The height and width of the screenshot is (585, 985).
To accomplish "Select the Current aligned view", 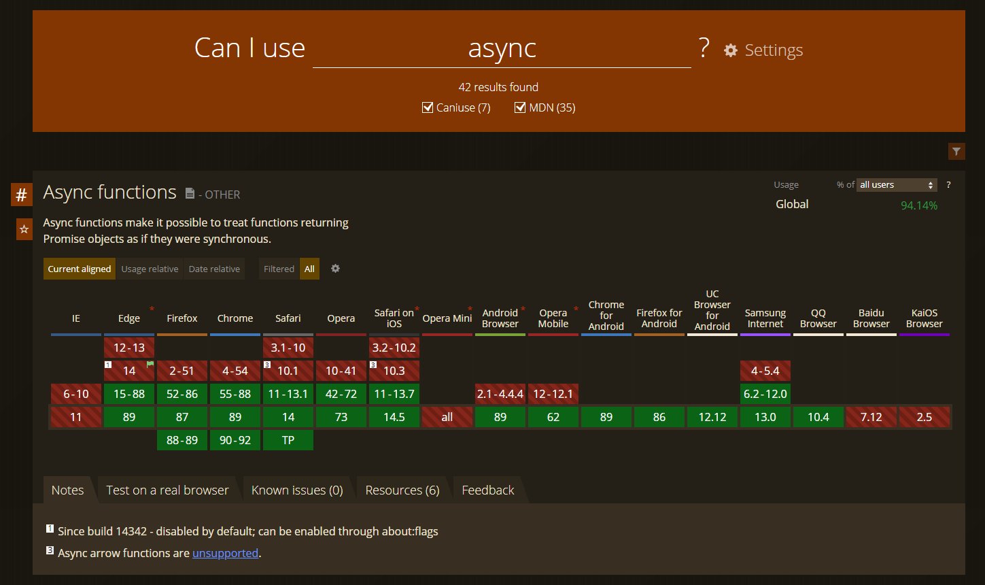I will click(80, 269).
